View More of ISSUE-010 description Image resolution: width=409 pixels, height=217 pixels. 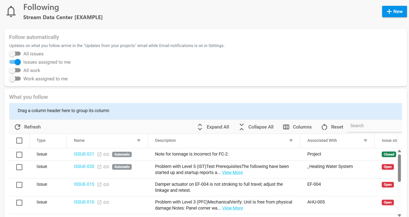tap(233, 208)
